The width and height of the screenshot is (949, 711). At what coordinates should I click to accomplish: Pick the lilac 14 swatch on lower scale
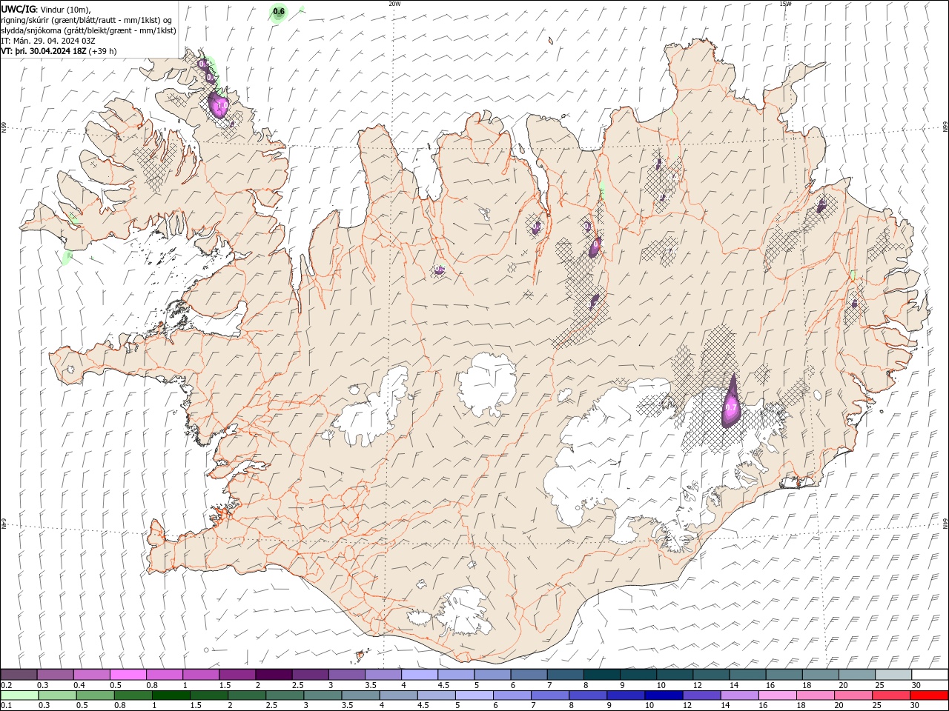click(x=740, y=695)
